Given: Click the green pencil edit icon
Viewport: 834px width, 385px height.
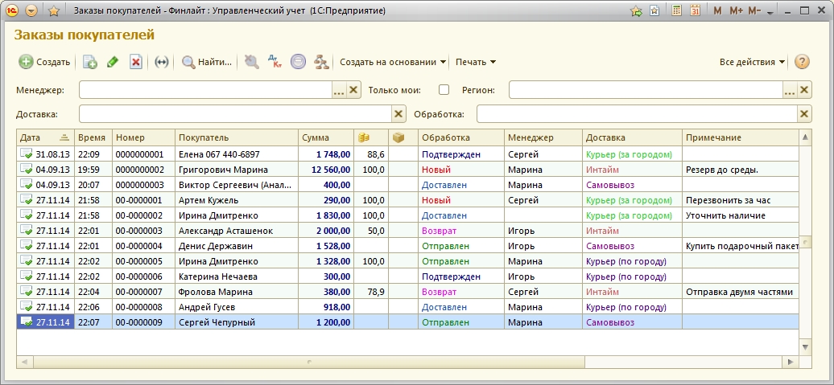Looking at the screenshot, I should tap(112, 62).
